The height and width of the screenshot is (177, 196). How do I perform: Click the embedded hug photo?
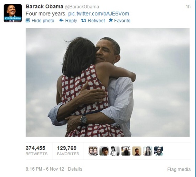[108, 82]
